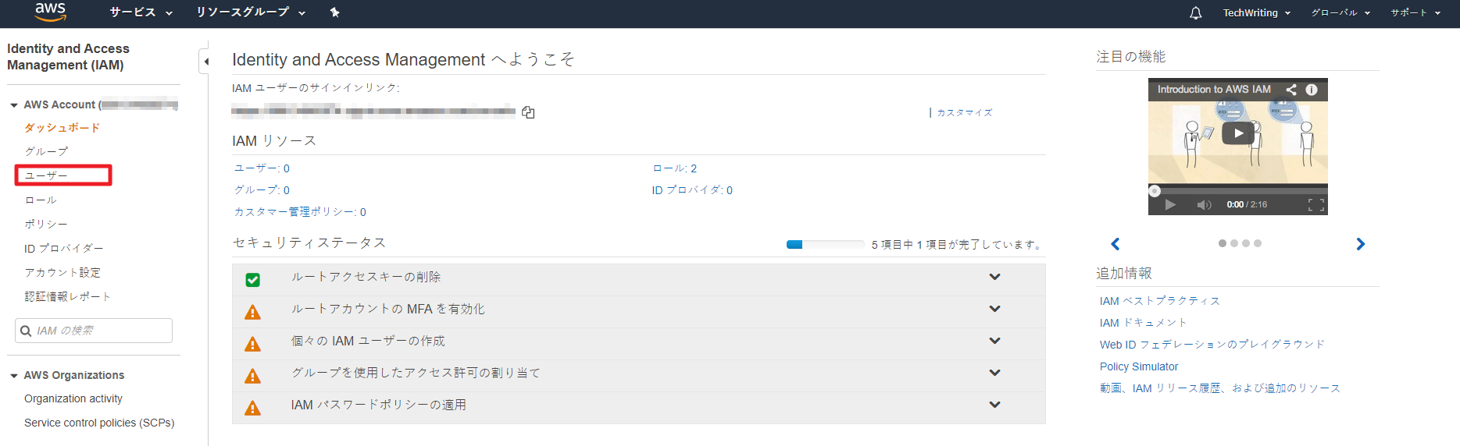Select ポリシー in the sidebar

(46, 224)
